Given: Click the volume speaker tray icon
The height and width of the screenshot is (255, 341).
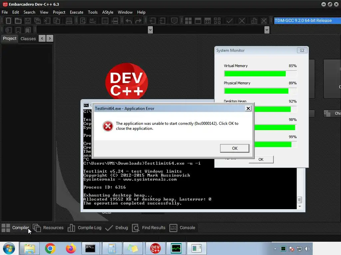Looking at the screenshot, I should pyautogui.click(x=307, y=249).
